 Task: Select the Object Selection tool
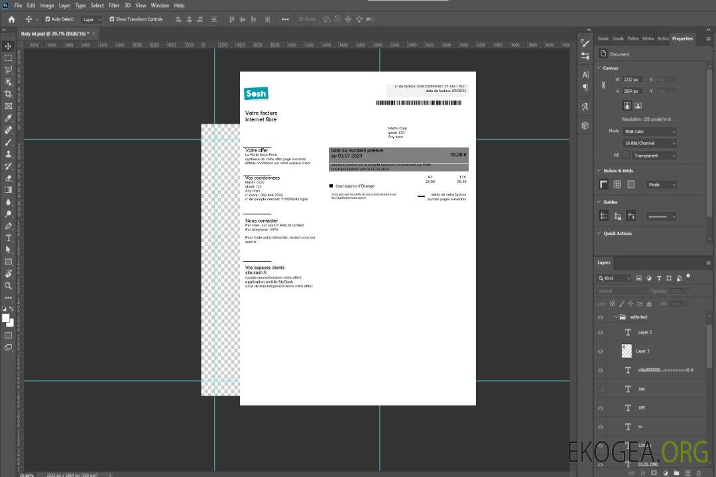[8, 82]
